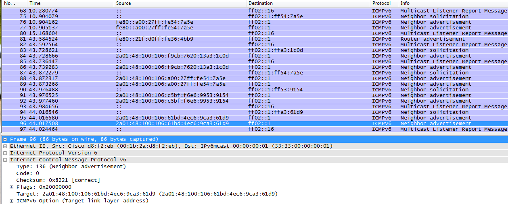Select the Target address field line
Viewport: 508px width, 204px height.
(x=147, y=194)
